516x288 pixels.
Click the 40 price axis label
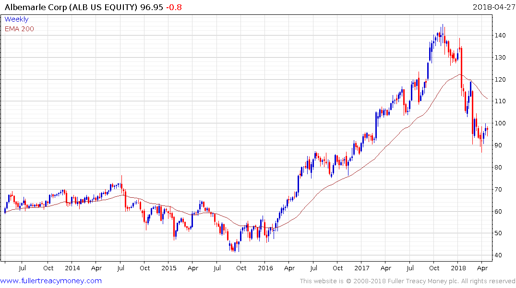498,255
